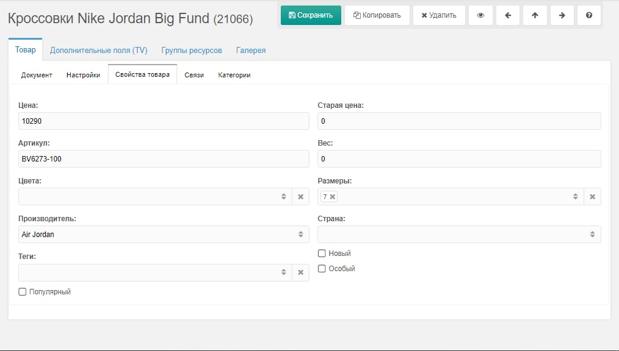Clear the Цвета field with X
619x351 pixels.
tap(301, 197)
